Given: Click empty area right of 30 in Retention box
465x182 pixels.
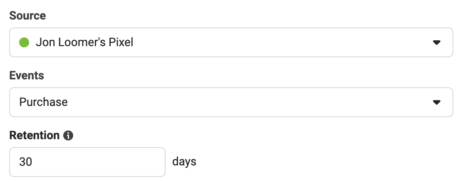Looking at the screenshot, I should pyautogui.click(x=104, y=162).
